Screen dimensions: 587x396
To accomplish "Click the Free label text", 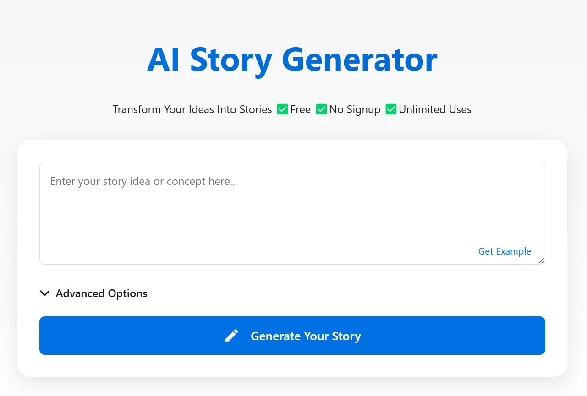I will coord(301,109).
